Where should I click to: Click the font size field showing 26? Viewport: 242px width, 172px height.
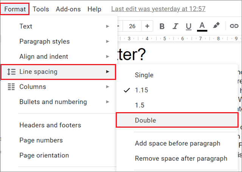click(132, 26)
